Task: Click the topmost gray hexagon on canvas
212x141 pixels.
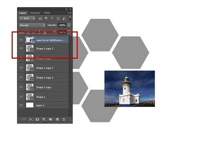Action: pyautogui.click(x=100, y=35)
